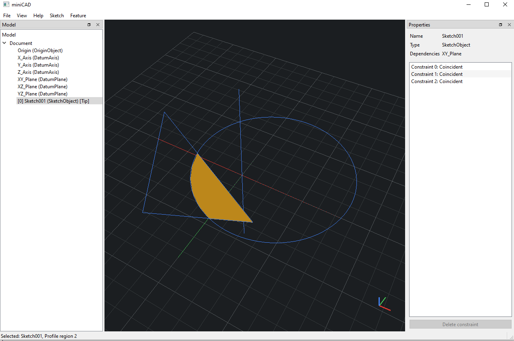Open the Sketch menu
Screen dimensions: 514x341
[x=57, y=16]
